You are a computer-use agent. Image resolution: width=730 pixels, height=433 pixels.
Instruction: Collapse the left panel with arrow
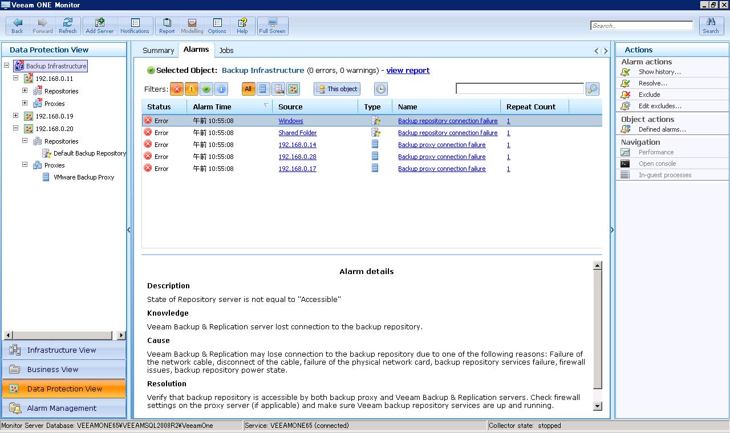pos(129,230)
